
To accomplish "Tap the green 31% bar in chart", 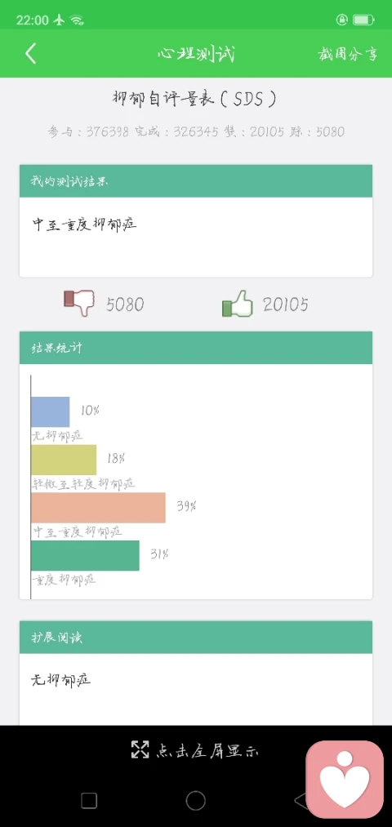I will click(x=85, y=555).
